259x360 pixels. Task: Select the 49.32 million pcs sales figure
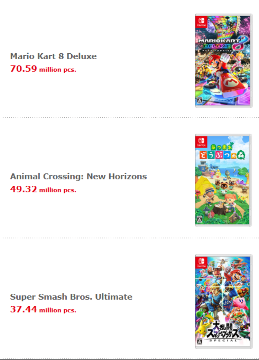coord(43,189)
